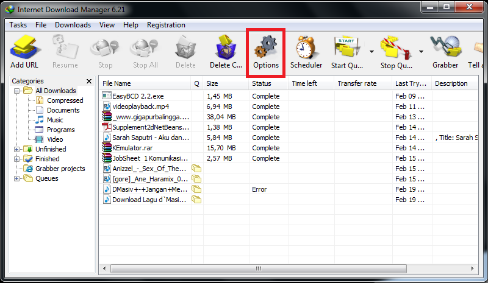This screenshot has height=283, width=488.
Task: Sort by the Status column header
Action: pos(268,83)
